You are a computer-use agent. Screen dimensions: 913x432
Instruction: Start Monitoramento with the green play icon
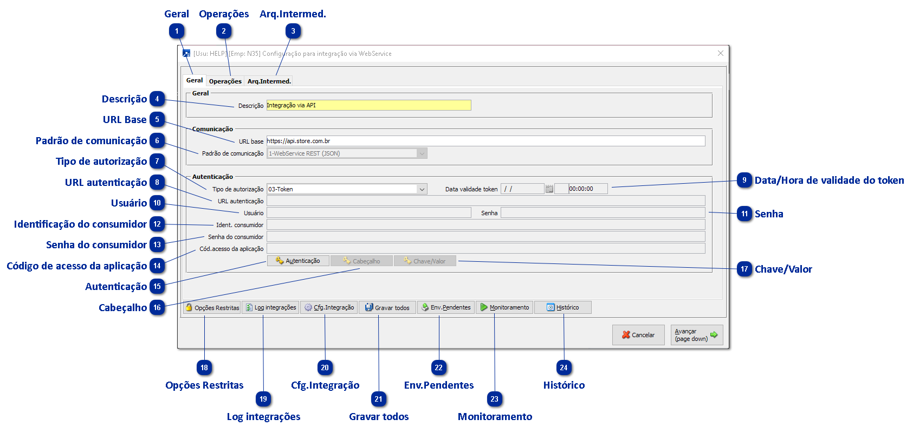[504, 307]
